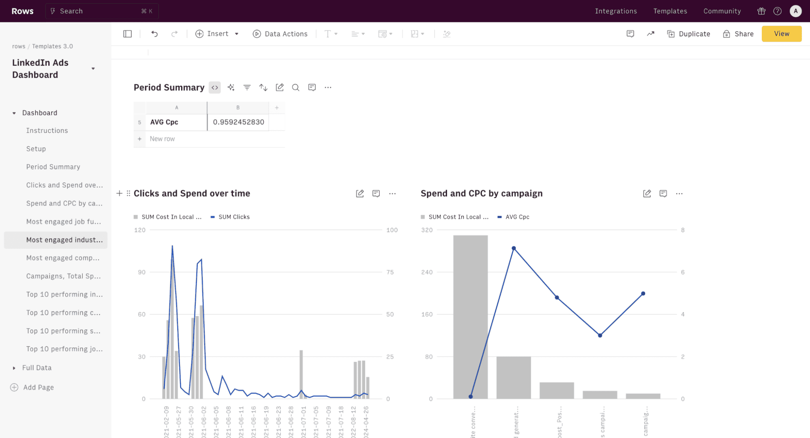The height and width of the screenshot is (438, 810).
Task: Click Period Summary AI sparkle icon
Action: (x=231, y=88)
